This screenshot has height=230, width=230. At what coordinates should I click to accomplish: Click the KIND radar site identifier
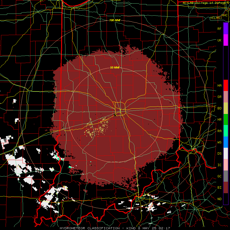click(x=131, y=228)
